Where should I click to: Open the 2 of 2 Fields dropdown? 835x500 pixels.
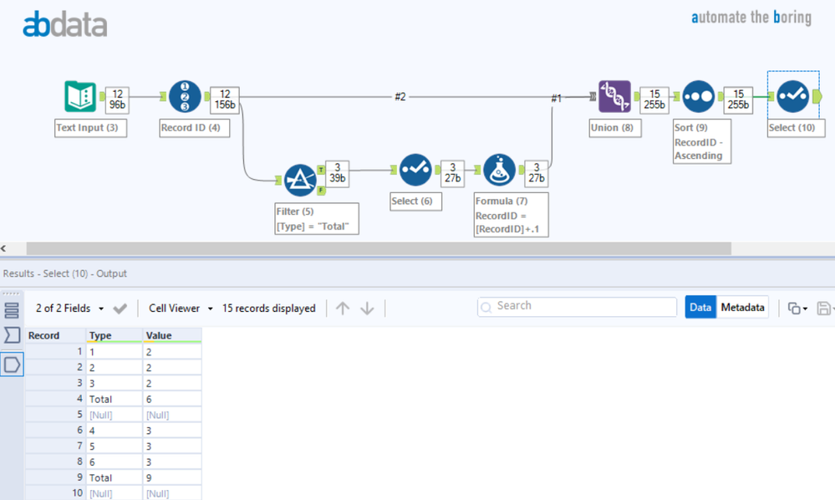(x=69, y=309)
